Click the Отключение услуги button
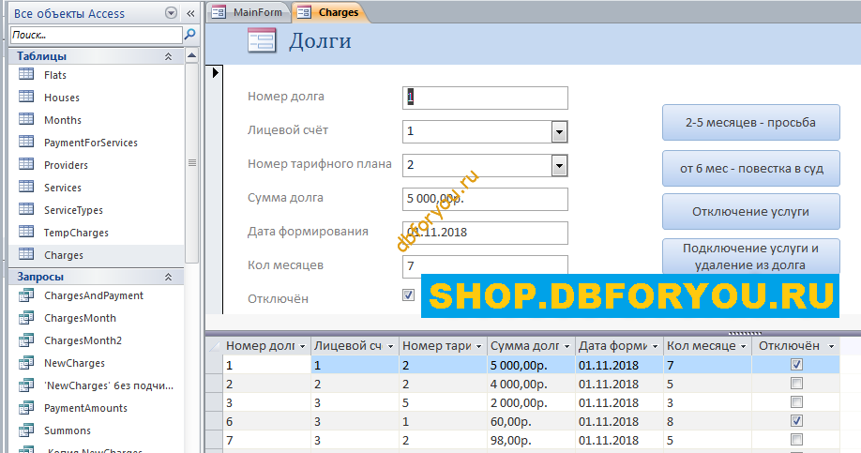Screen dimensions: 861x453 750,211
